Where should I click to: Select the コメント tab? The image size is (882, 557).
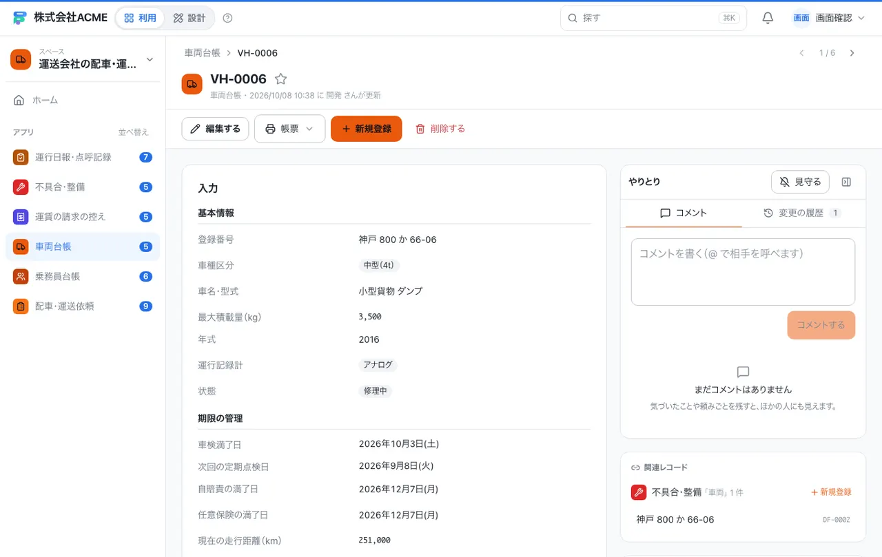[x=684, y=213]
